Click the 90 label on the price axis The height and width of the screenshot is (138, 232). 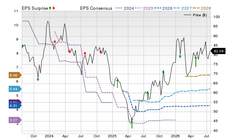[215, 36]
